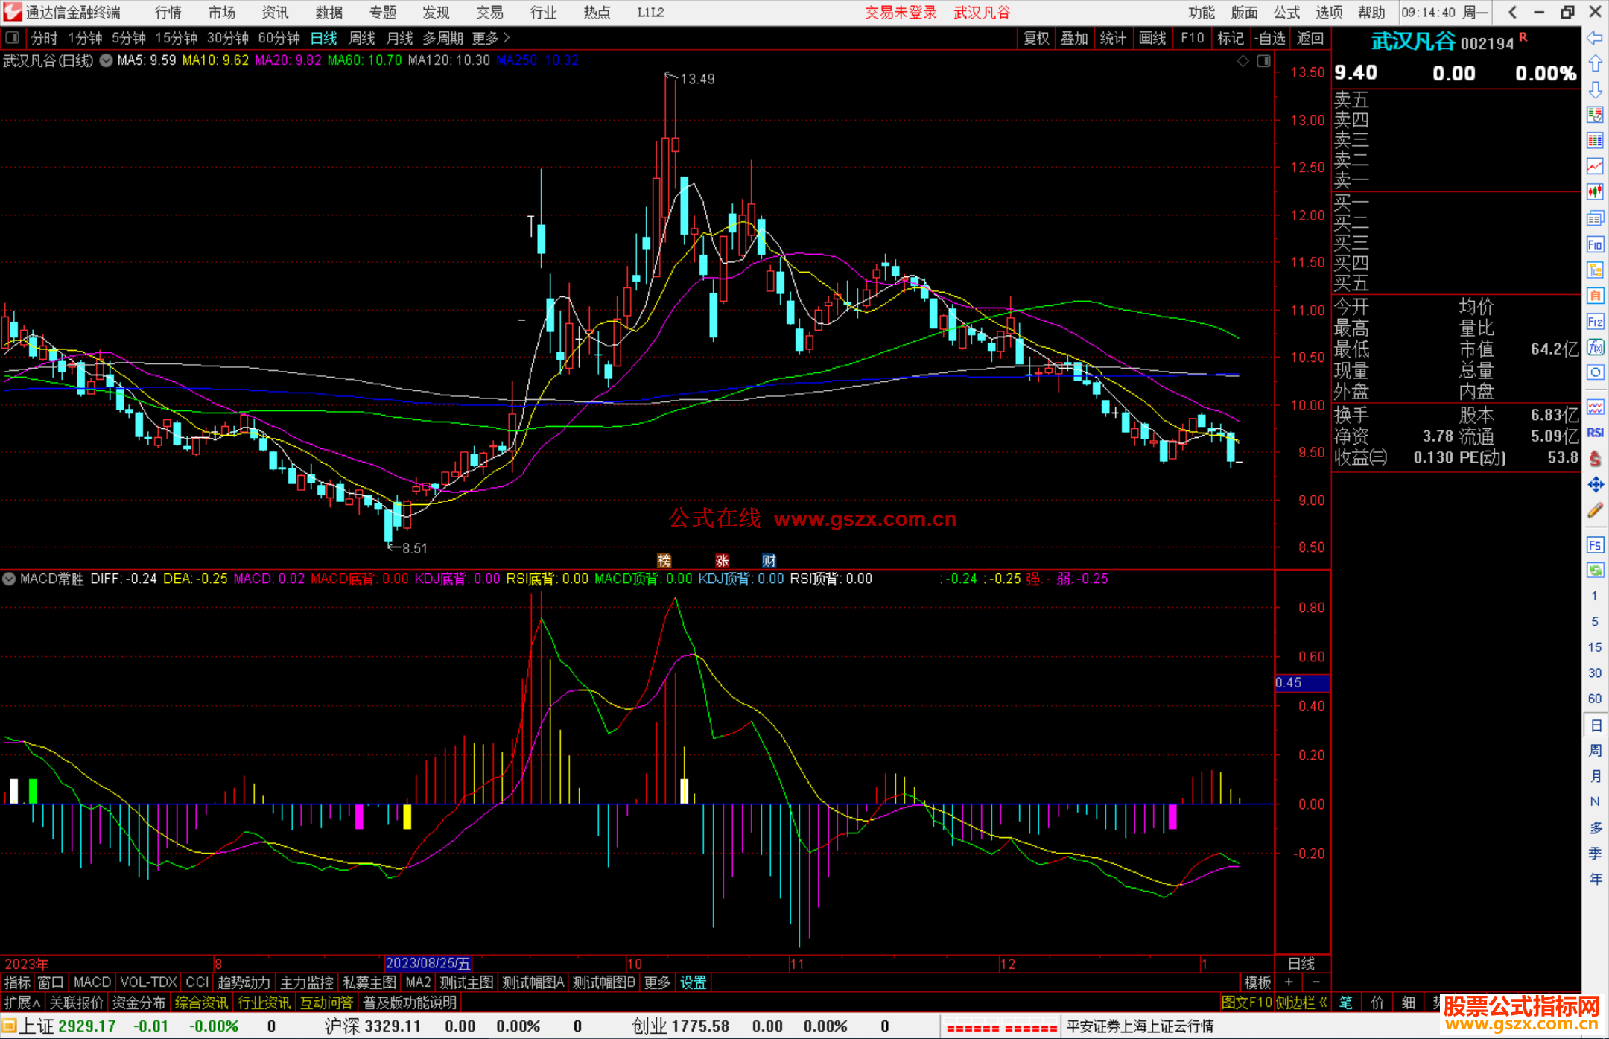Expand the 扩展 bottom panel

click(x=22, y=1003)
